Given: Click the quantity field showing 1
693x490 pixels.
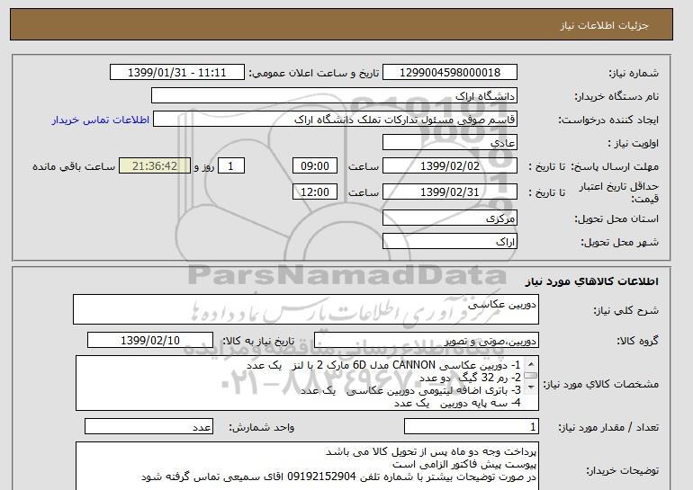Looking at the screenshot, I should tap(472, 427).
